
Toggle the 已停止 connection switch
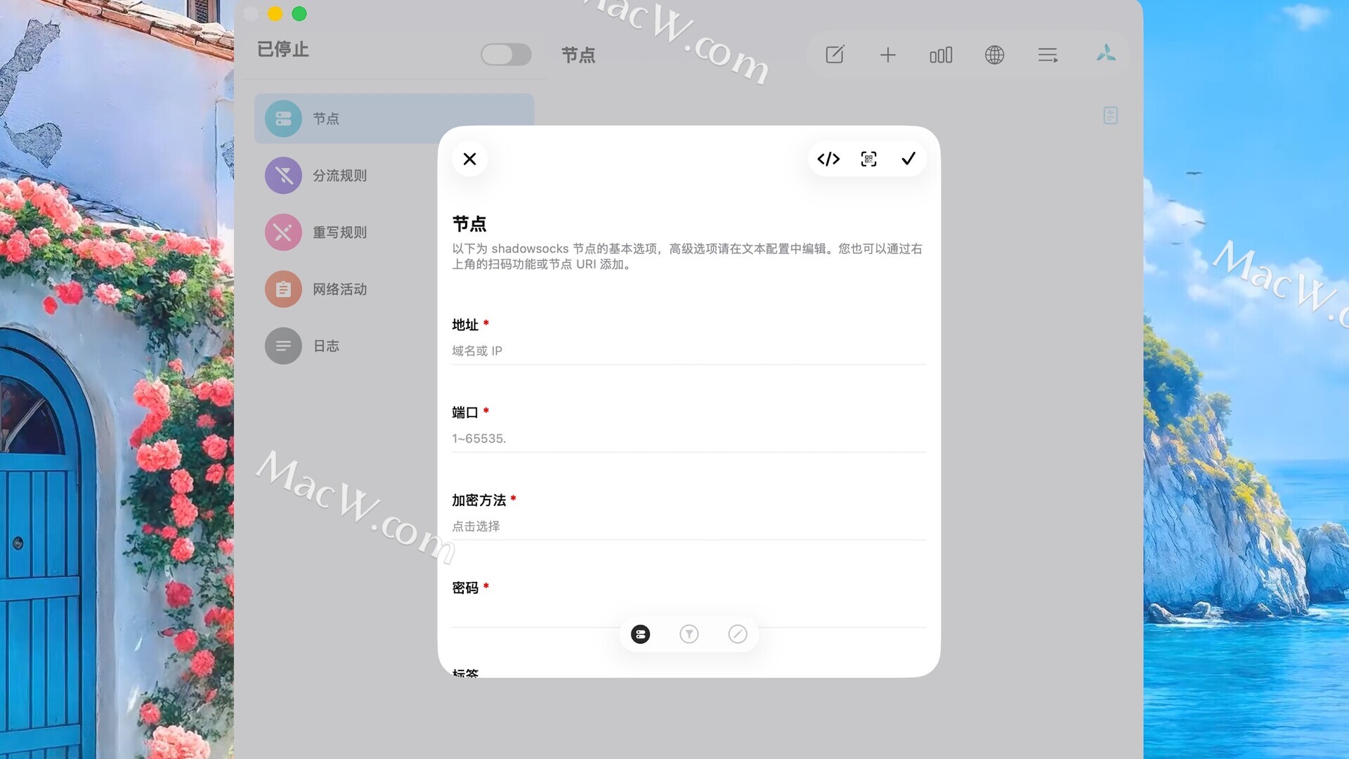click(x=506, y=55)
